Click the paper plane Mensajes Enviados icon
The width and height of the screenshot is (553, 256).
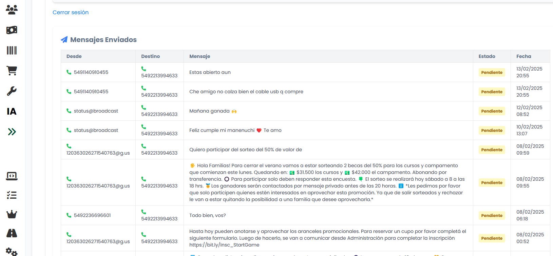pyautogui.click(x=64, y=40)
